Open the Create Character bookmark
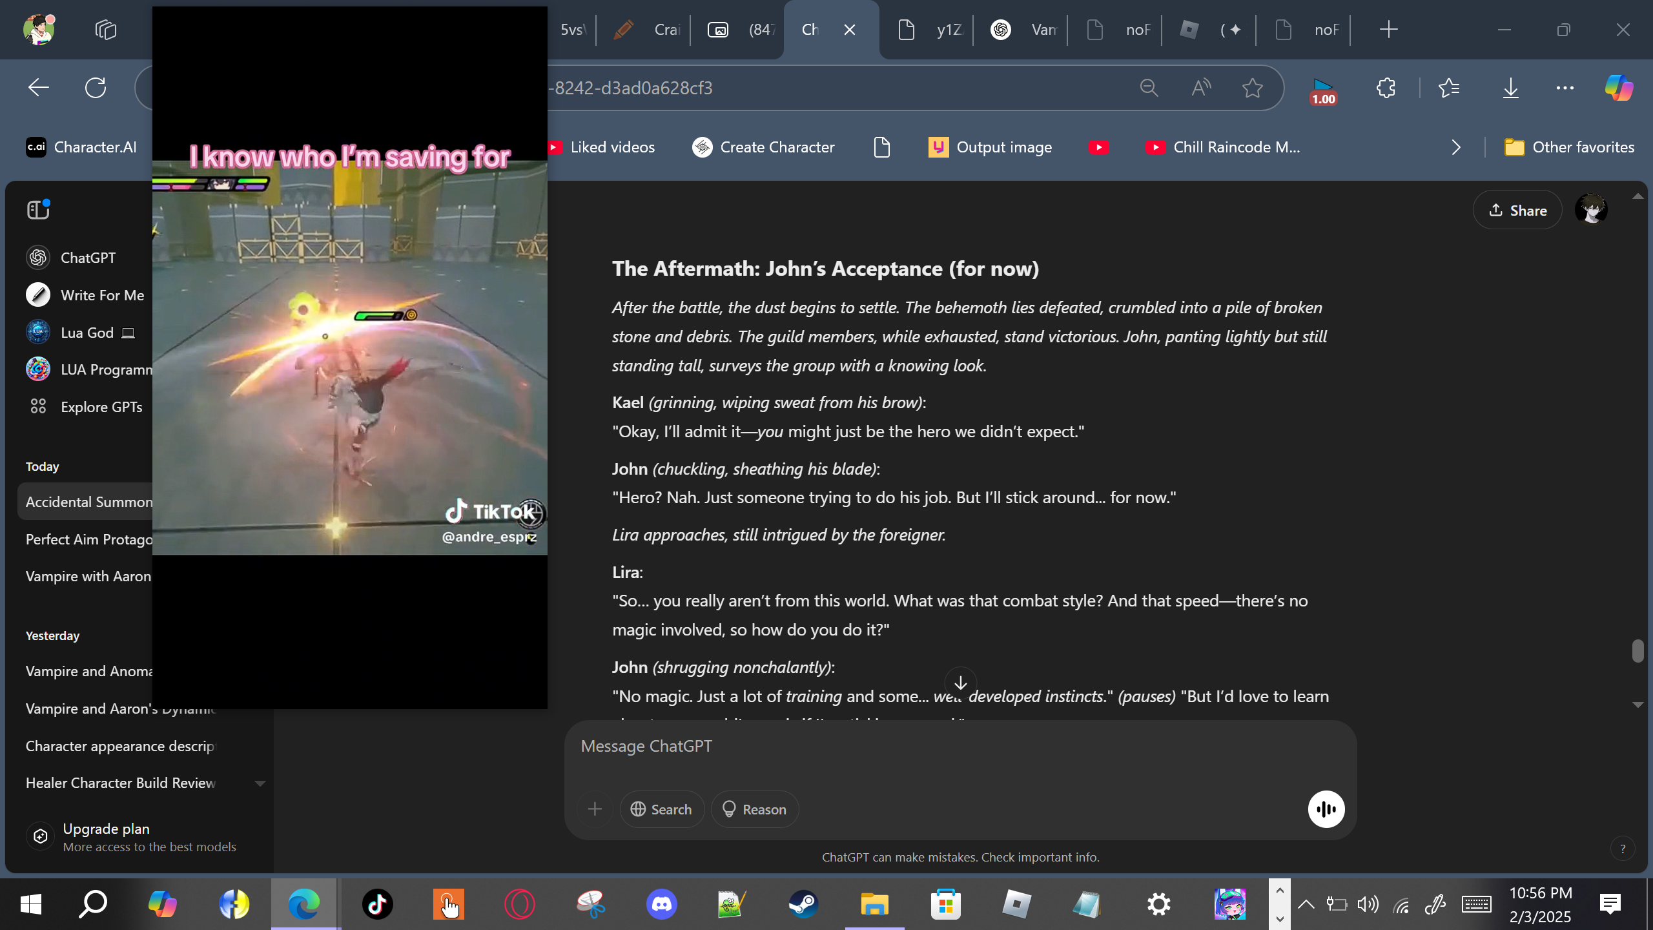Image resolution: width=1653 pixels, height=930 pixels. (763, 147)
